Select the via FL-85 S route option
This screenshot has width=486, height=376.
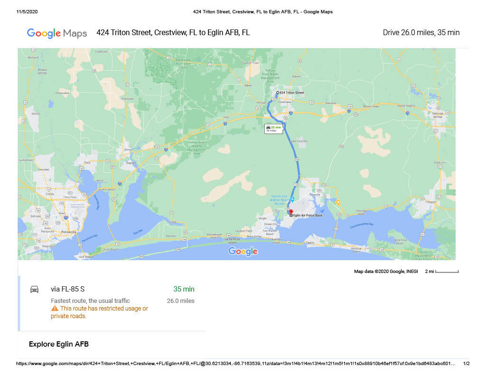pos(68,289)
